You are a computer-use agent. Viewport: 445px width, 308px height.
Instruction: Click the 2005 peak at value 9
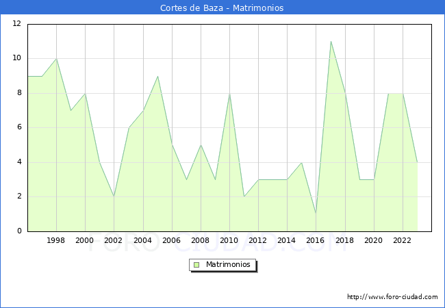click(157, 76)
